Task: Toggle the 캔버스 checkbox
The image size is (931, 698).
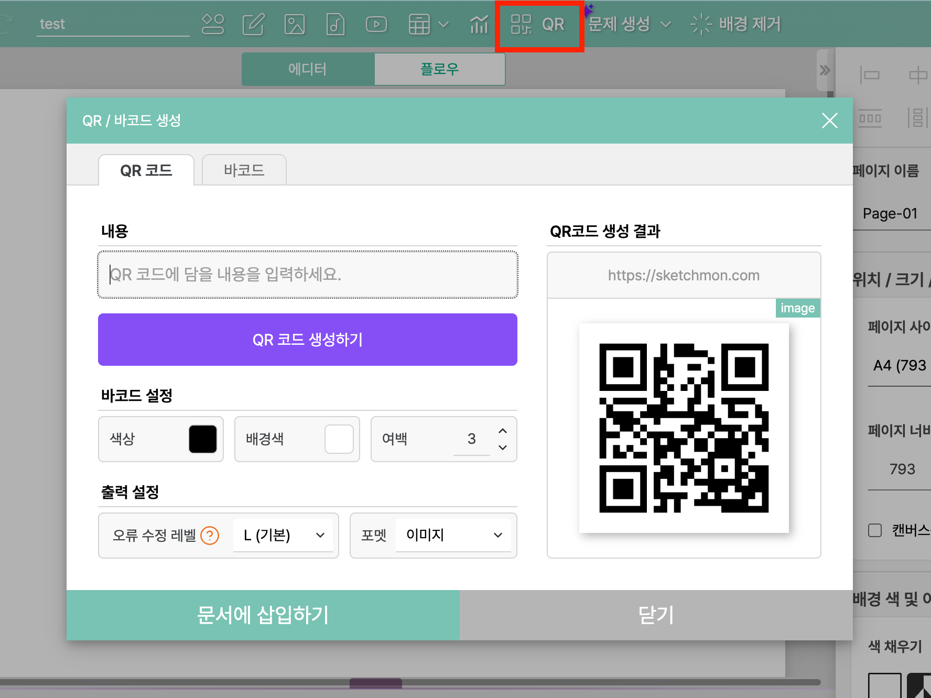Action: pos(875,530)
